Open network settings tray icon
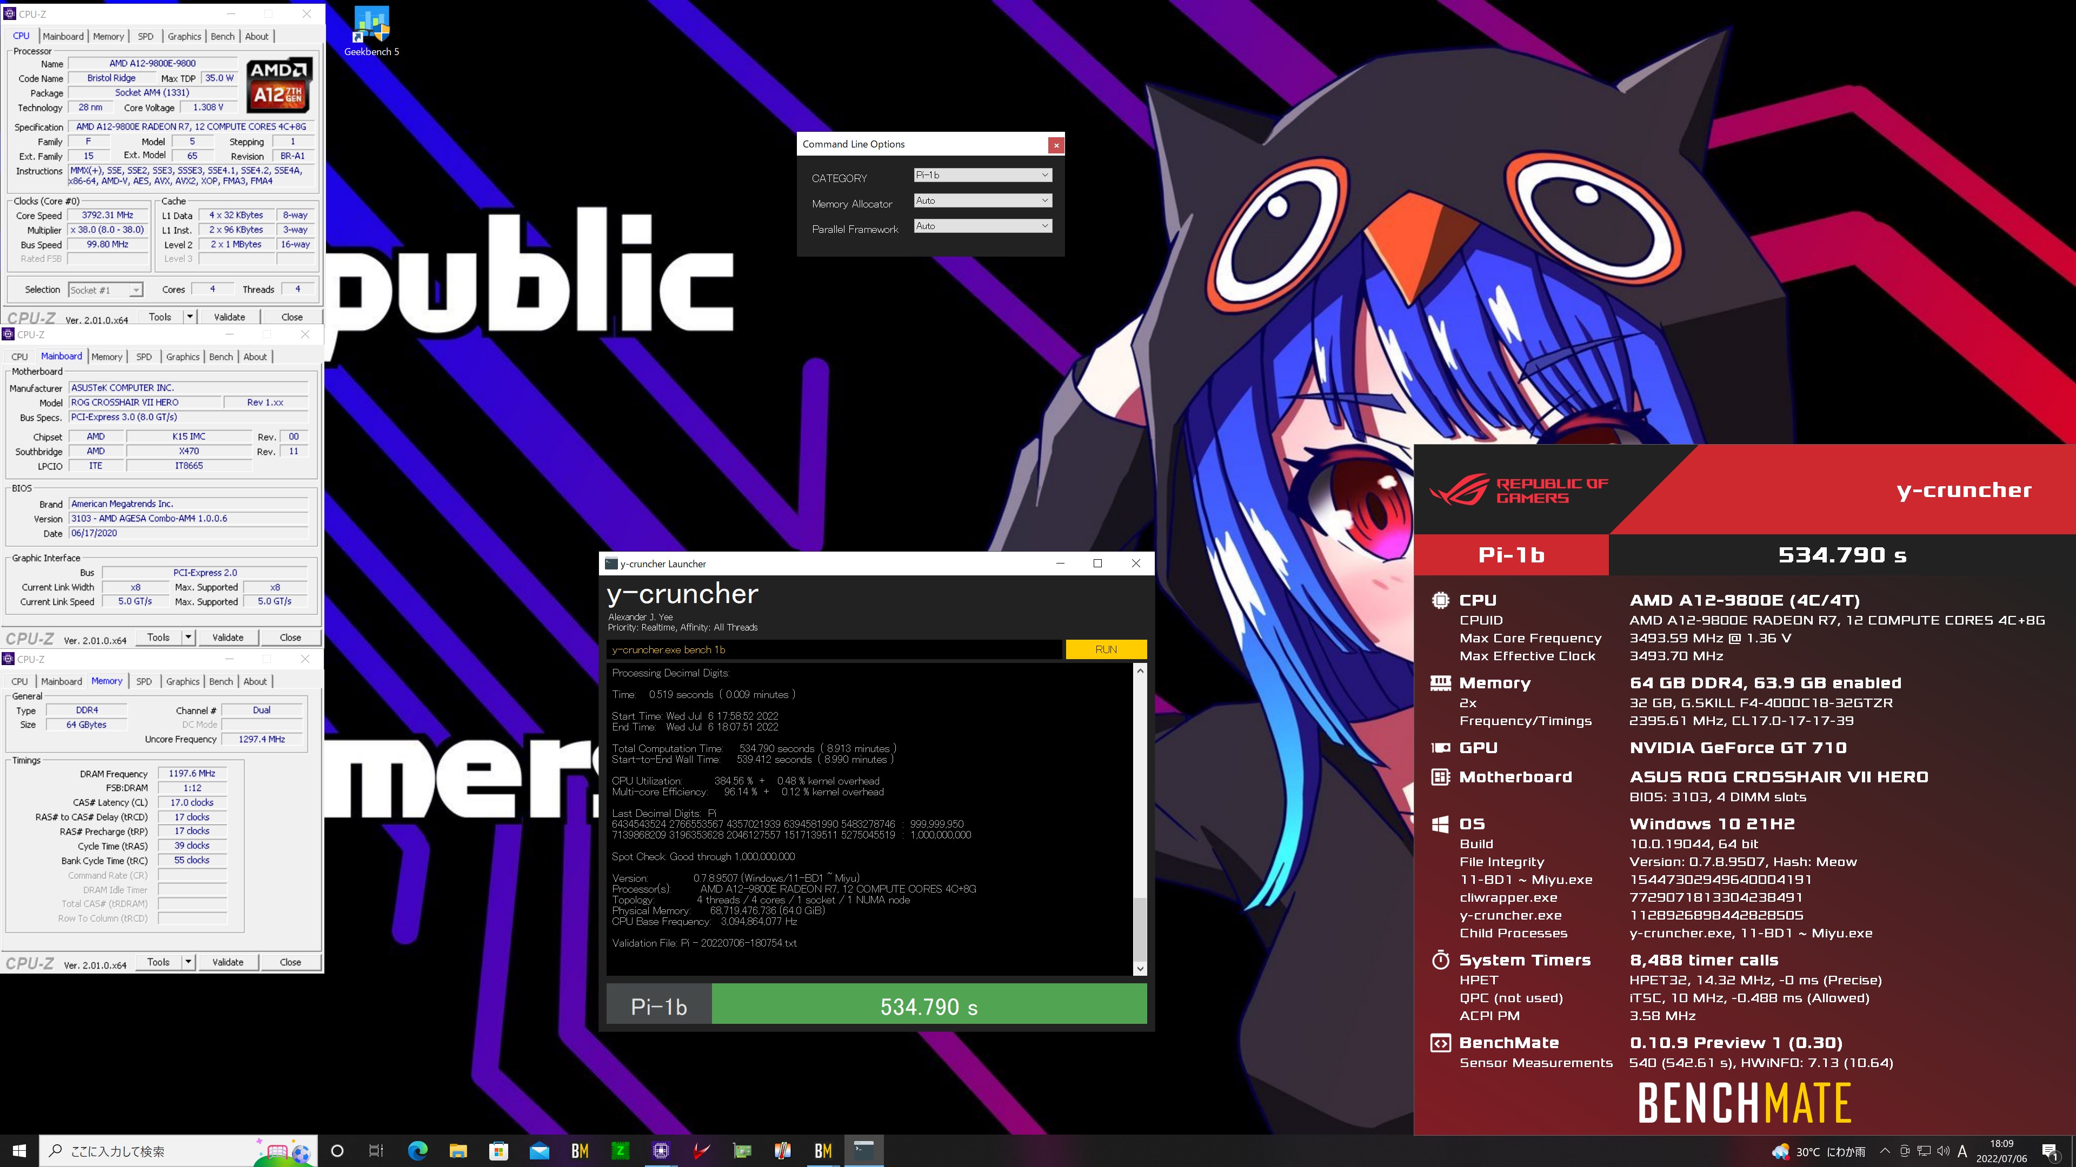This screenshot has width=2076, height=1167. tap(1924, 1151)
